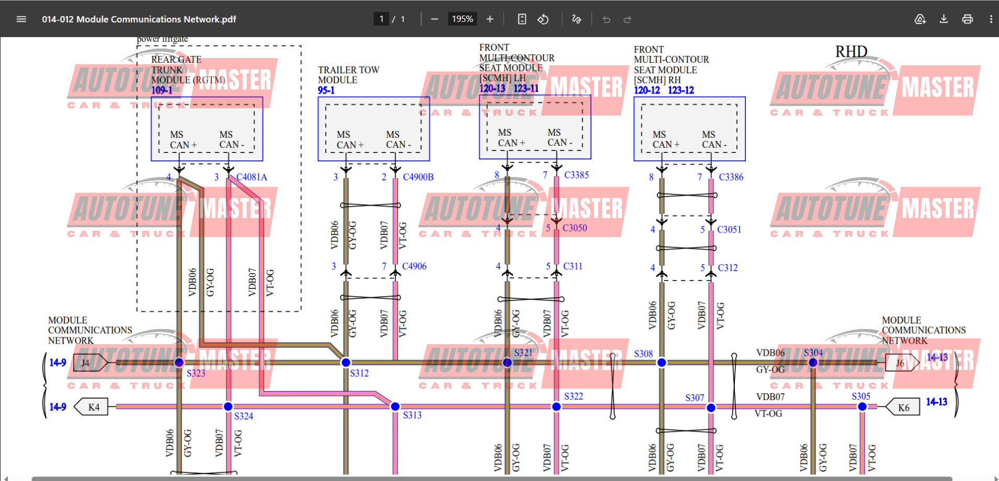This screenshot has width=999, height=481.
Task: Click connector label C3050
Action: coord(575,228)
